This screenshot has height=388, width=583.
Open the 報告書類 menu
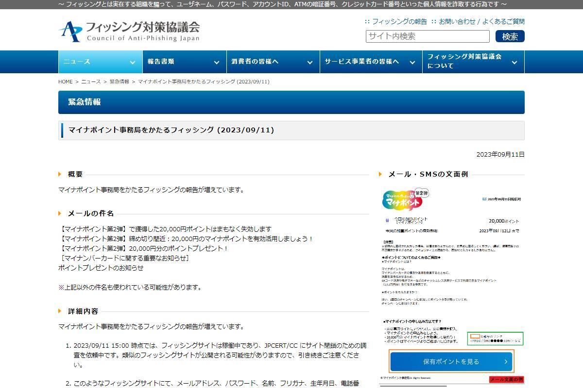184,62
